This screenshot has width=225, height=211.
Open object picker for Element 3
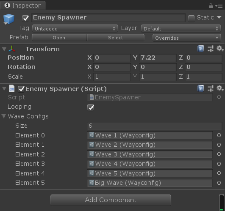pos(219,164)
